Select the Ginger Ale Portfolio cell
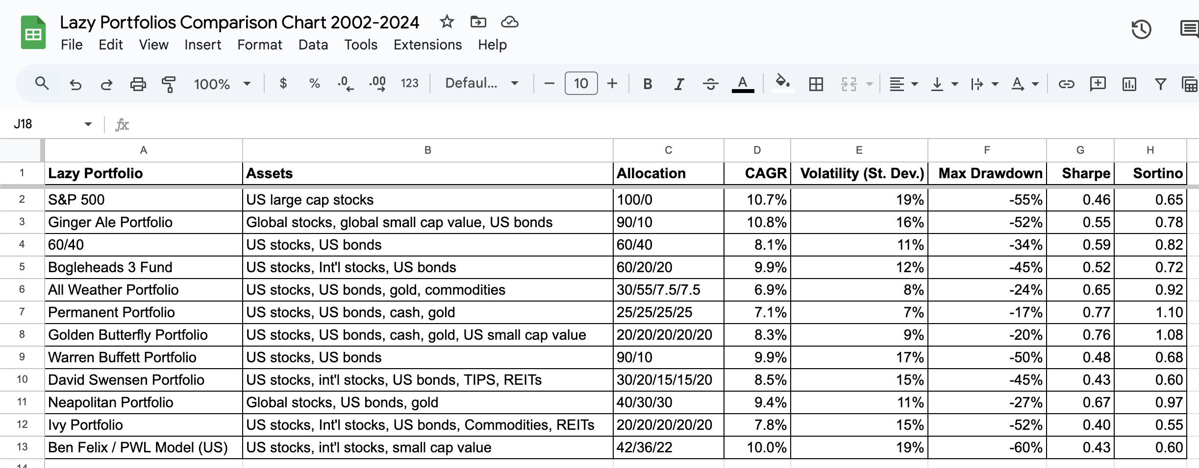 (x=144, y=222)
